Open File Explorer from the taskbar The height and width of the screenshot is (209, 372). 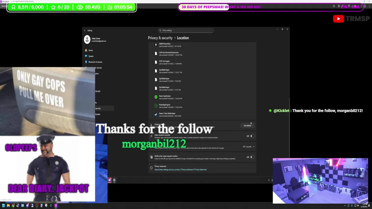[x=8, y=206]
